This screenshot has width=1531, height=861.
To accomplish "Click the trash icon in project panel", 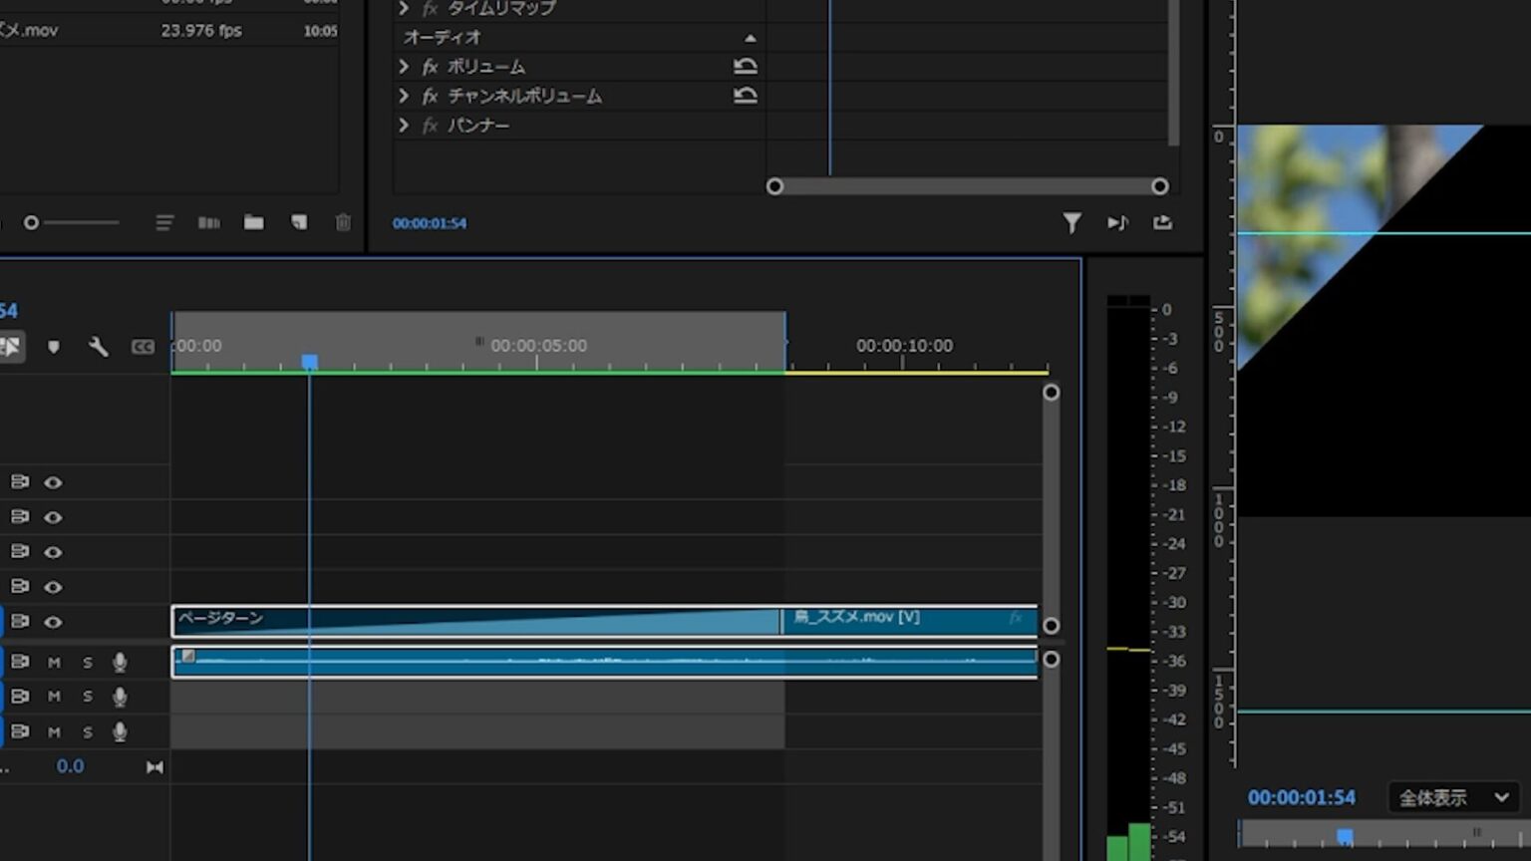I will [x=343, y=222].
